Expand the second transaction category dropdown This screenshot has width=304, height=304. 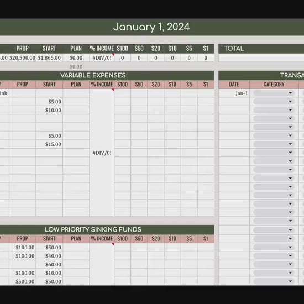point(274,101)
